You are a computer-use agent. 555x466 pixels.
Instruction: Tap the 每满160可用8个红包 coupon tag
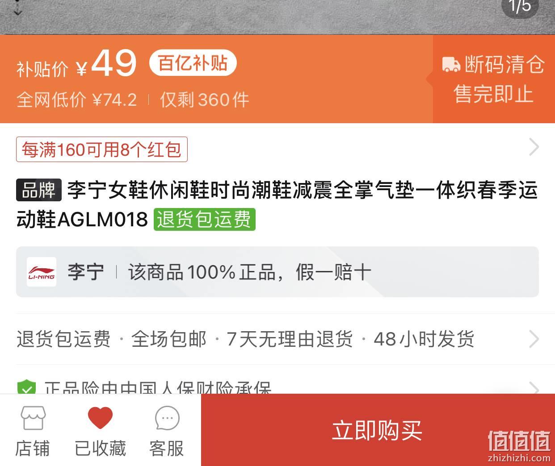(102, 150)
